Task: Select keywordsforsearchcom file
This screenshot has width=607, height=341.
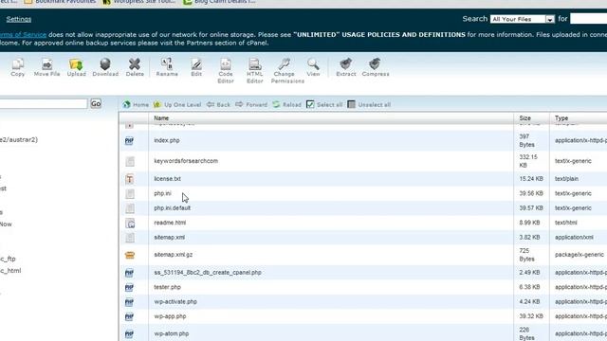Action: click(x=186, y=161)
